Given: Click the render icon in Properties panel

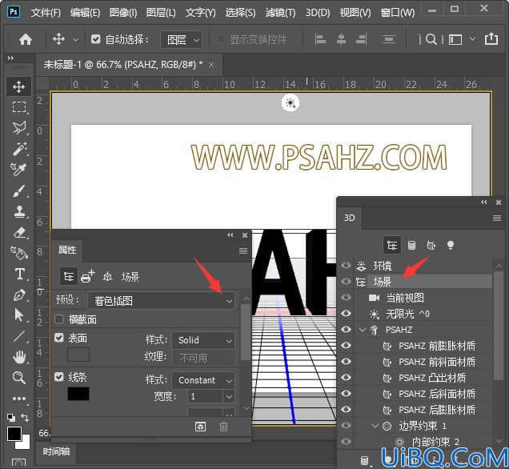Looking at the screenshot, I should click(200, 427).
